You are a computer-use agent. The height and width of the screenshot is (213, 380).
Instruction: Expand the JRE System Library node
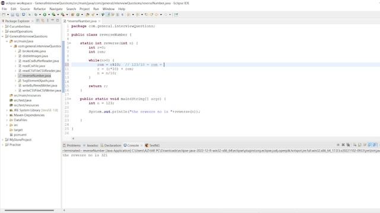7,111
